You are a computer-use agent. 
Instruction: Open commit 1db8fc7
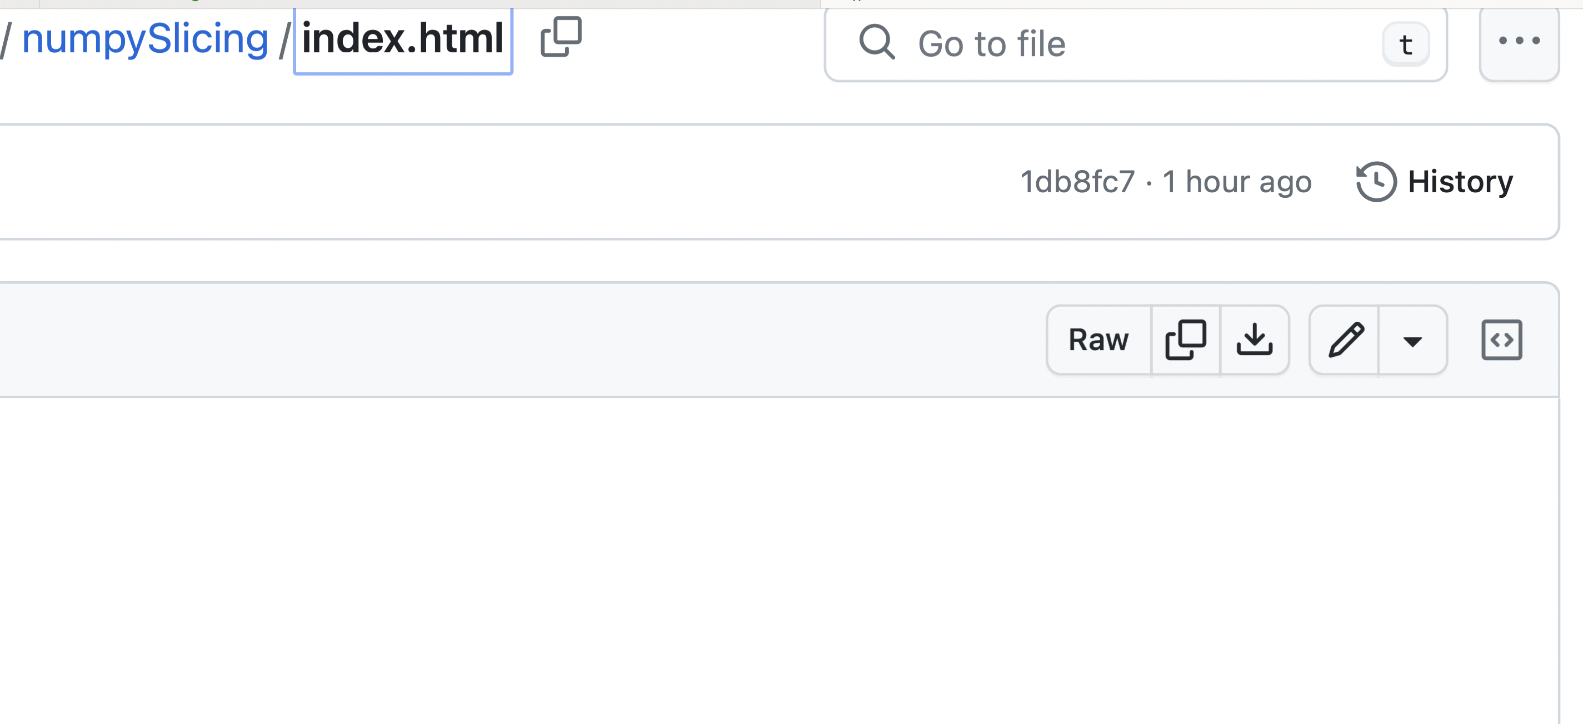point(1077,182)
